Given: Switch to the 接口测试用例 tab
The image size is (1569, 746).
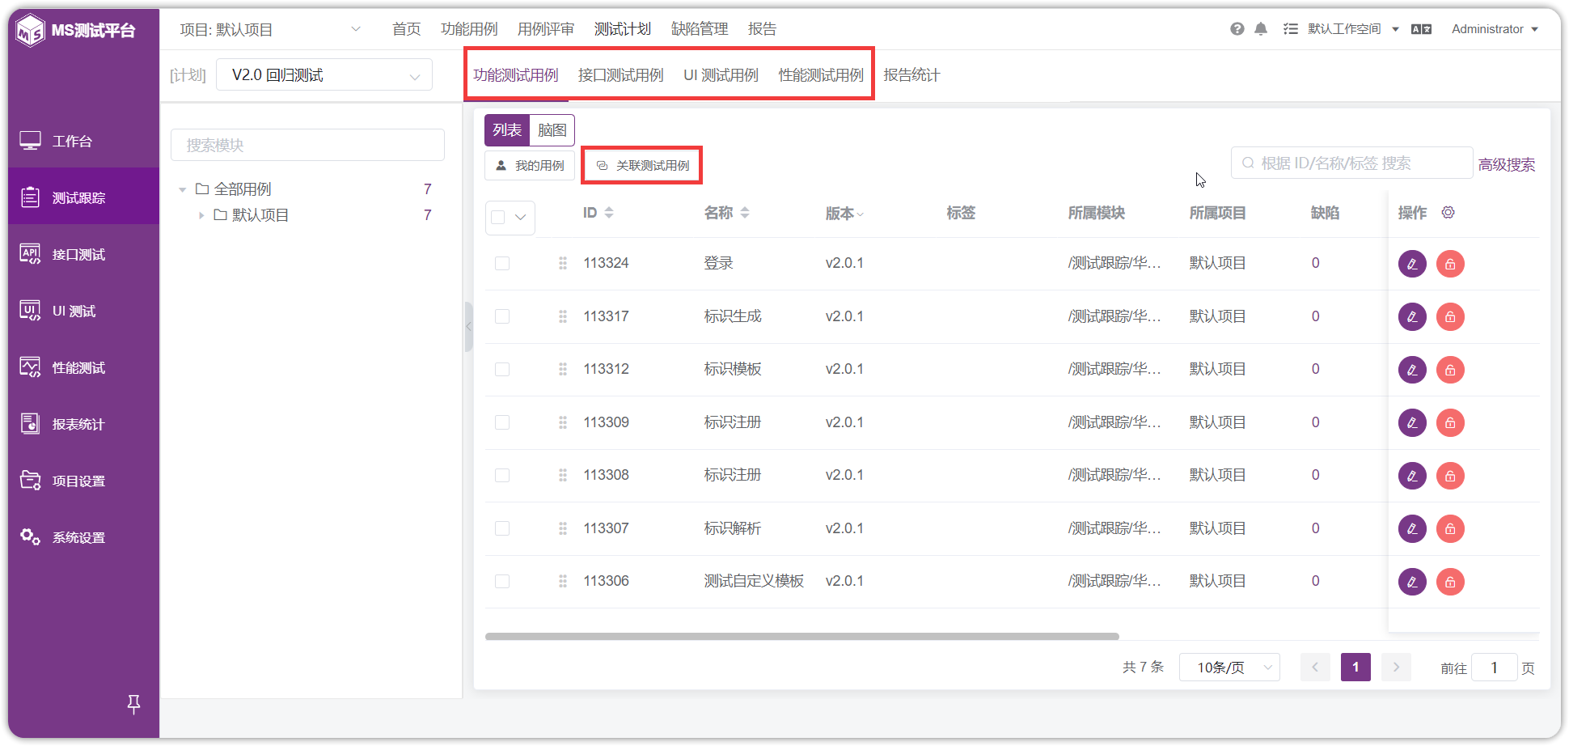Looking at the screenshot, I should 620,75.
